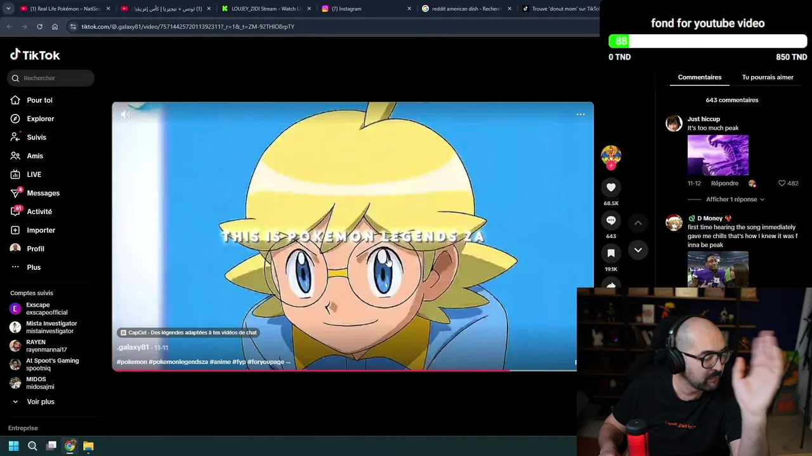Open the Plus more menu
The width and height of the screenshot is (812, 456).
coord(33,267)
